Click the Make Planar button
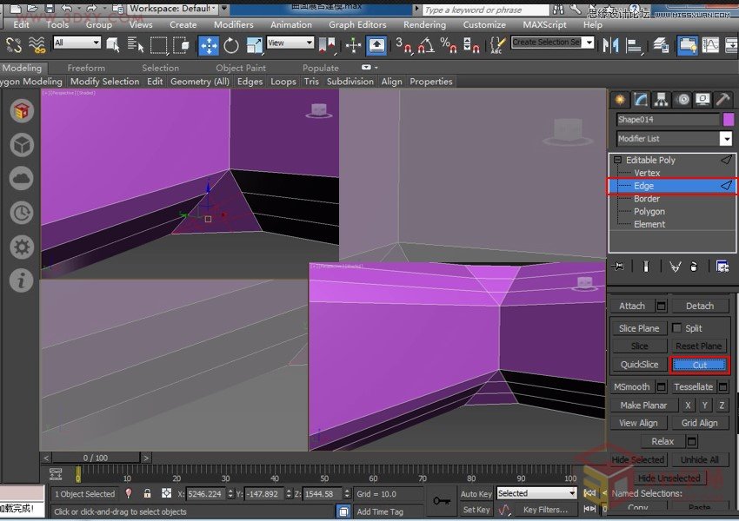This screenshot has width=739, height=521. point(643,406)
